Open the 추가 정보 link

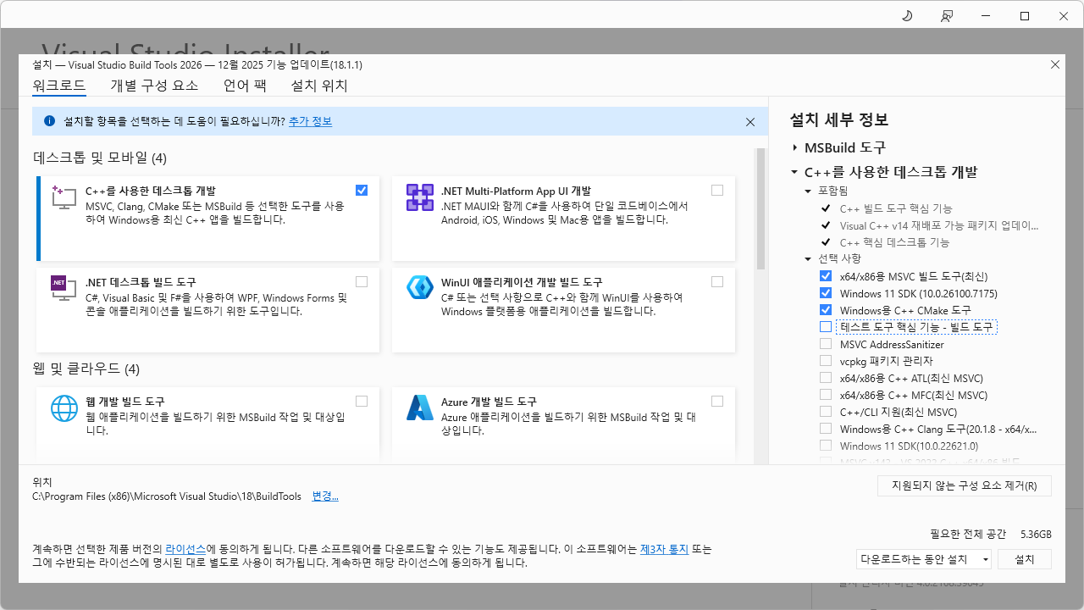(x=310, y=122)
